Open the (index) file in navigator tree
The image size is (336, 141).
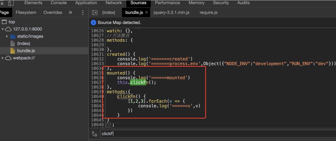(24, 44)
